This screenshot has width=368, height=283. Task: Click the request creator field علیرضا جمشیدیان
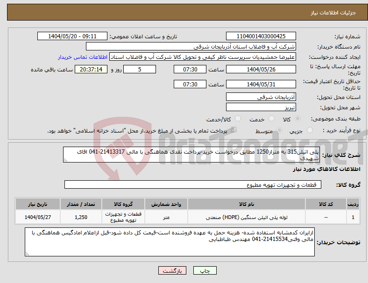coord(203,57)
